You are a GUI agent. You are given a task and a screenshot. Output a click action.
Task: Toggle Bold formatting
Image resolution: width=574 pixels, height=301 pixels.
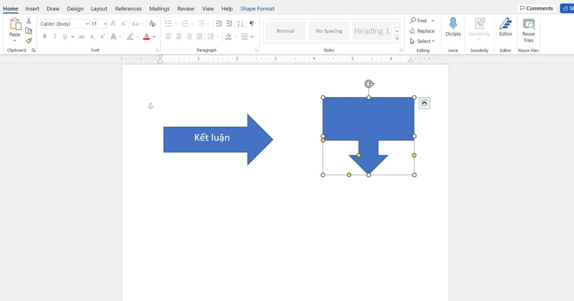tap(45, 37)
